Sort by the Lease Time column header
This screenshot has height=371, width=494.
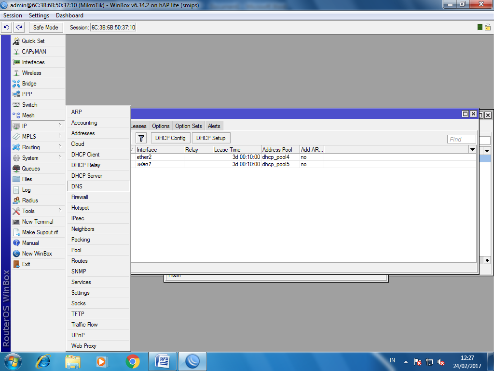(x=237, y=150)
